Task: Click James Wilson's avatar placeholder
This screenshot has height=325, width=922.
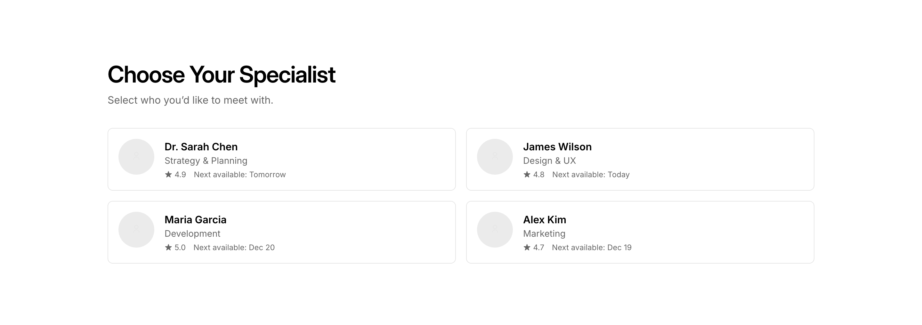Action: (x=495, y=157)
